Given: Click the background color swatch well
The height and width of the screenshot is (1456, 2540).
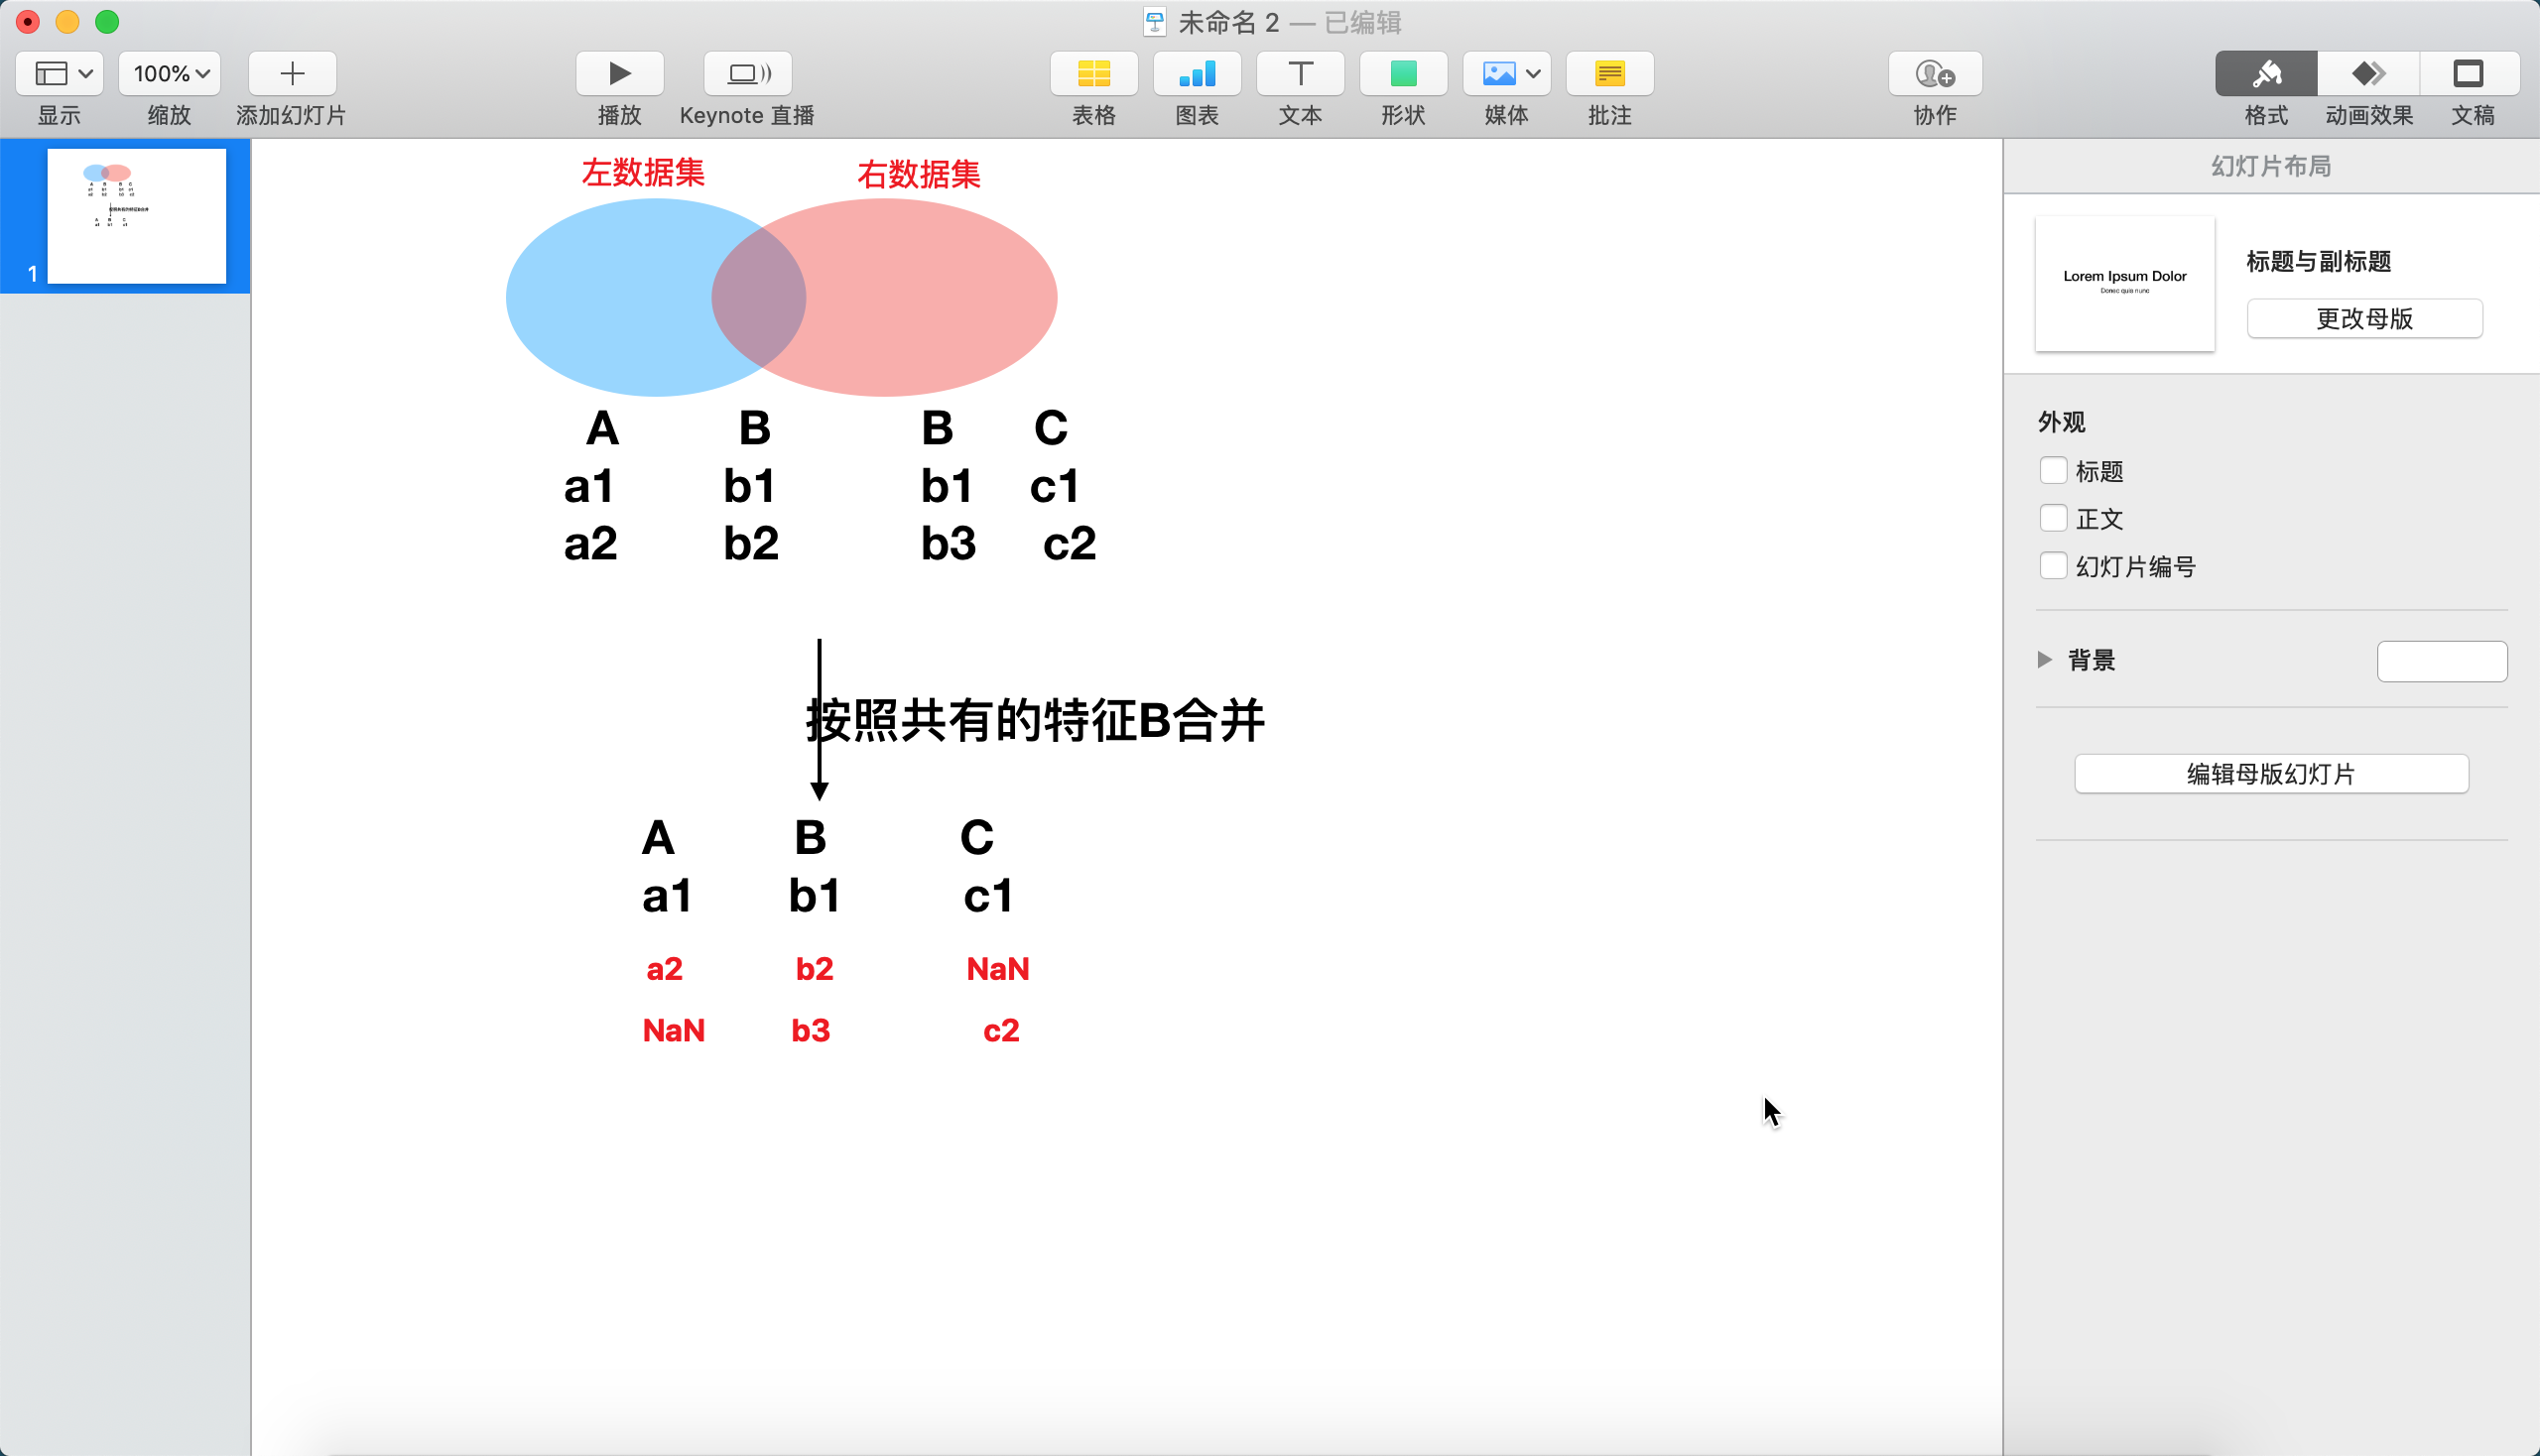Looking at the screenshot, I should [x=2441, y=661].
